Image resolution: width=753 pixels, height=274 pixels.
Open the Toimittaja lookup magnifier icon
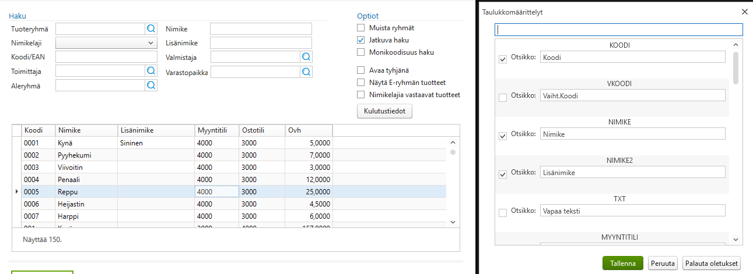(x=151, y=71)
